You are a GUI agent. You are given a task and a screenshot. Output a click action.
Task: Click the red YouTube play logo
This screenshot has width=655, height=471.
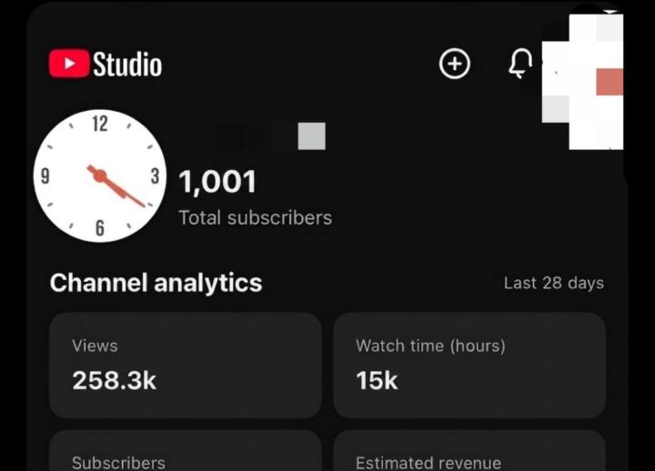click(69, 64)
